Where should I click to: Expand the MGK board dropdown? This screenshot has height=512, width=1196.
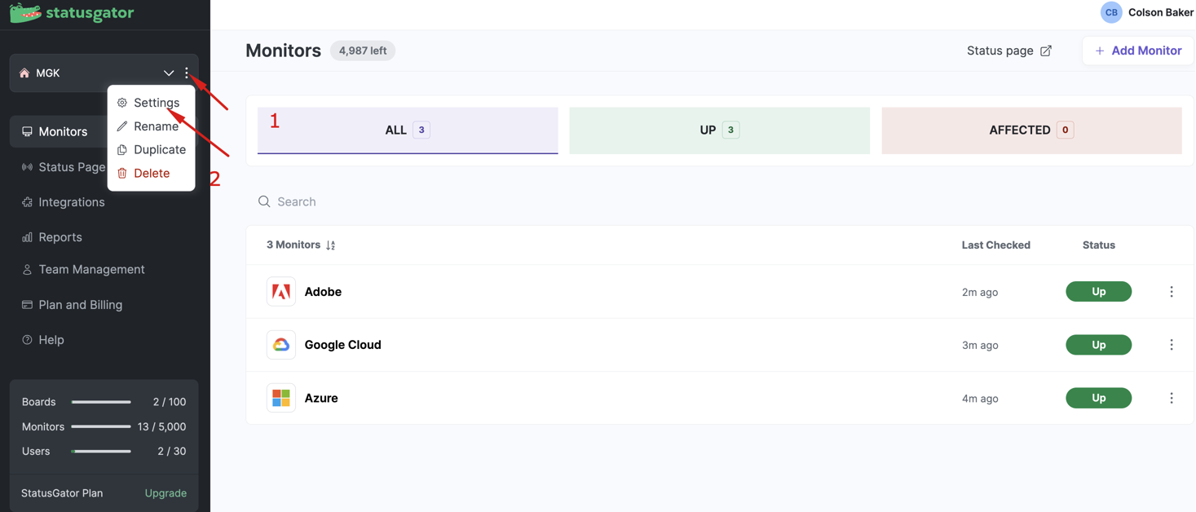(169, 73)
